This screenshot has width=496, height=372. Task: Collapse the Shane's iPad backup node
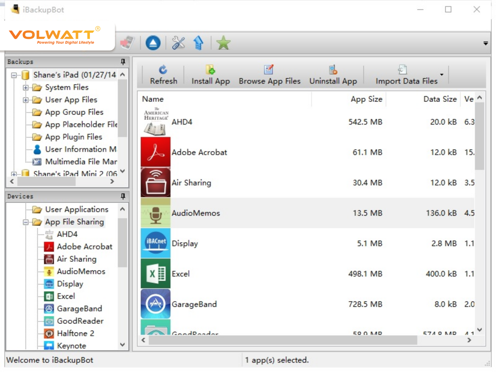14,75
